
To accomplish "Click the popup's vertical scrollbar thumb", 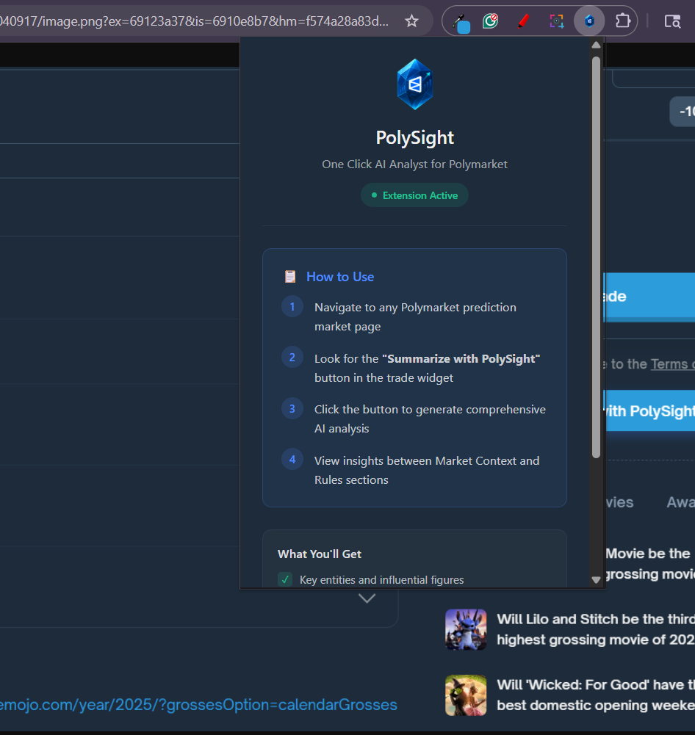I will coord(596,257).
